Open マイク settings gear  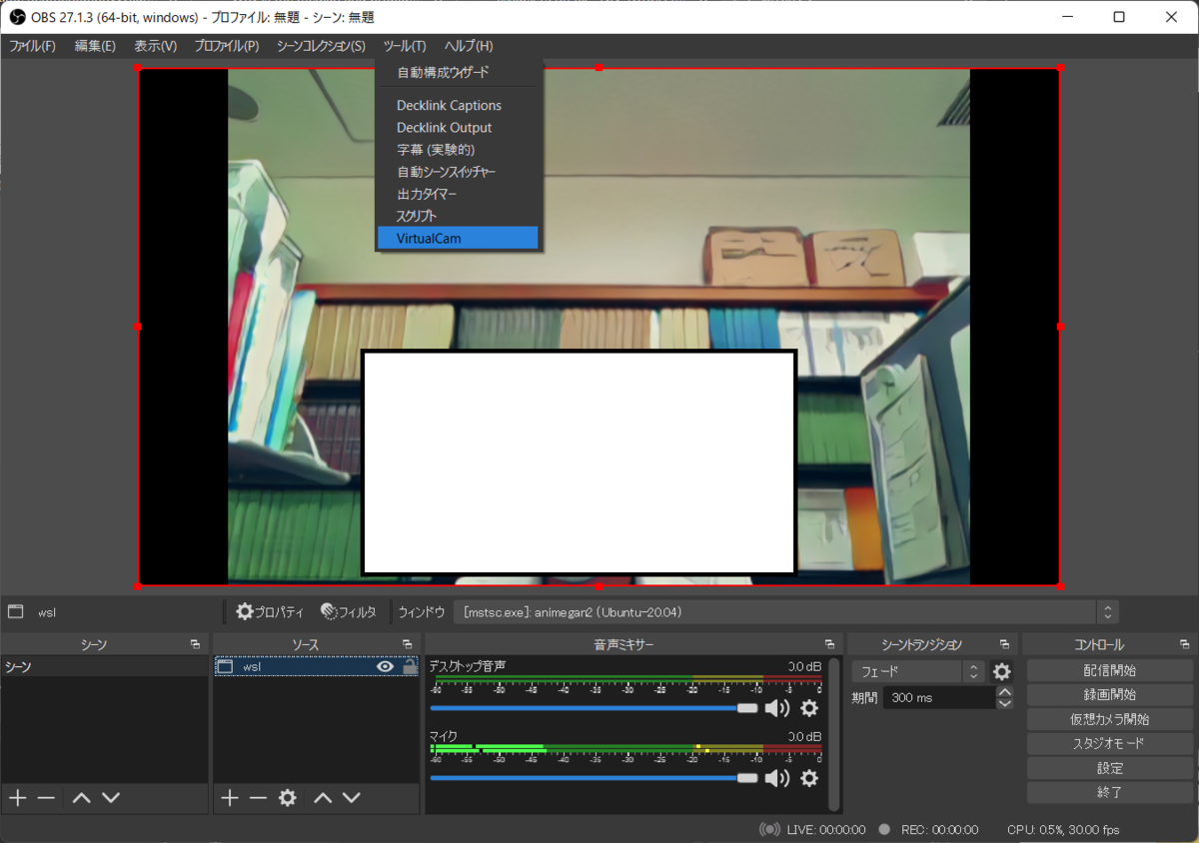coord(809,778)
